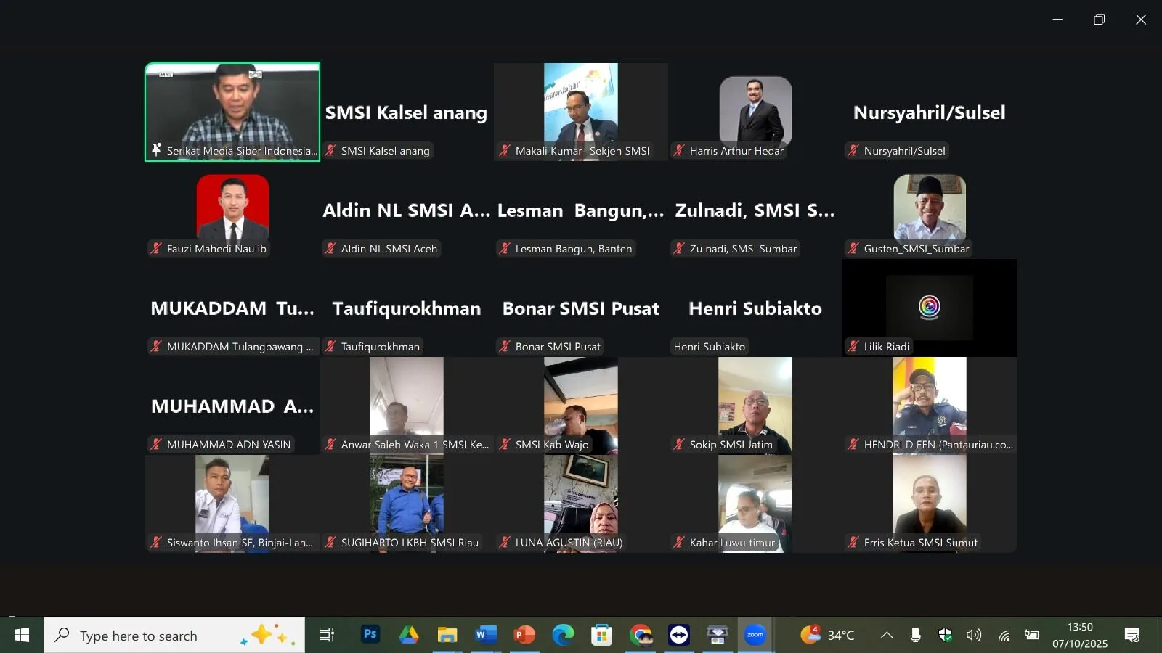Open Photoshop from the taskbar
Screen dimensions: 1162x653
pos(370,635)
